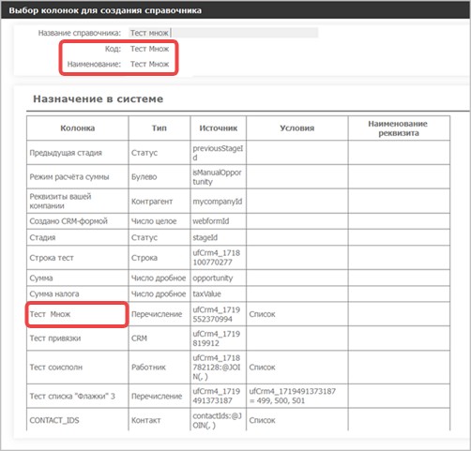
Task: Click 'Перечисление' type in Тест Множ row
Action: coord(160,314)
